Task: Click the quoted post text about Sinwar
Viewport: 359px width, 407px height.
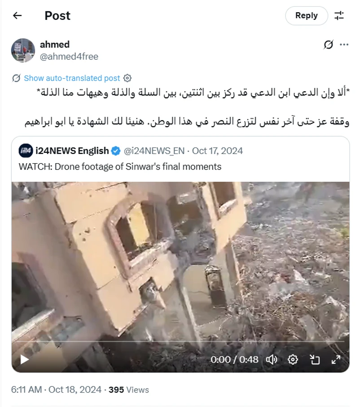Action: pyautogui.click(x=120, y=167)
